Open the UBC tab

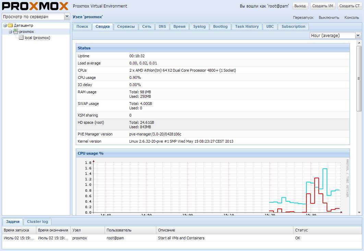pyautogui.click(x=270, y=26)
